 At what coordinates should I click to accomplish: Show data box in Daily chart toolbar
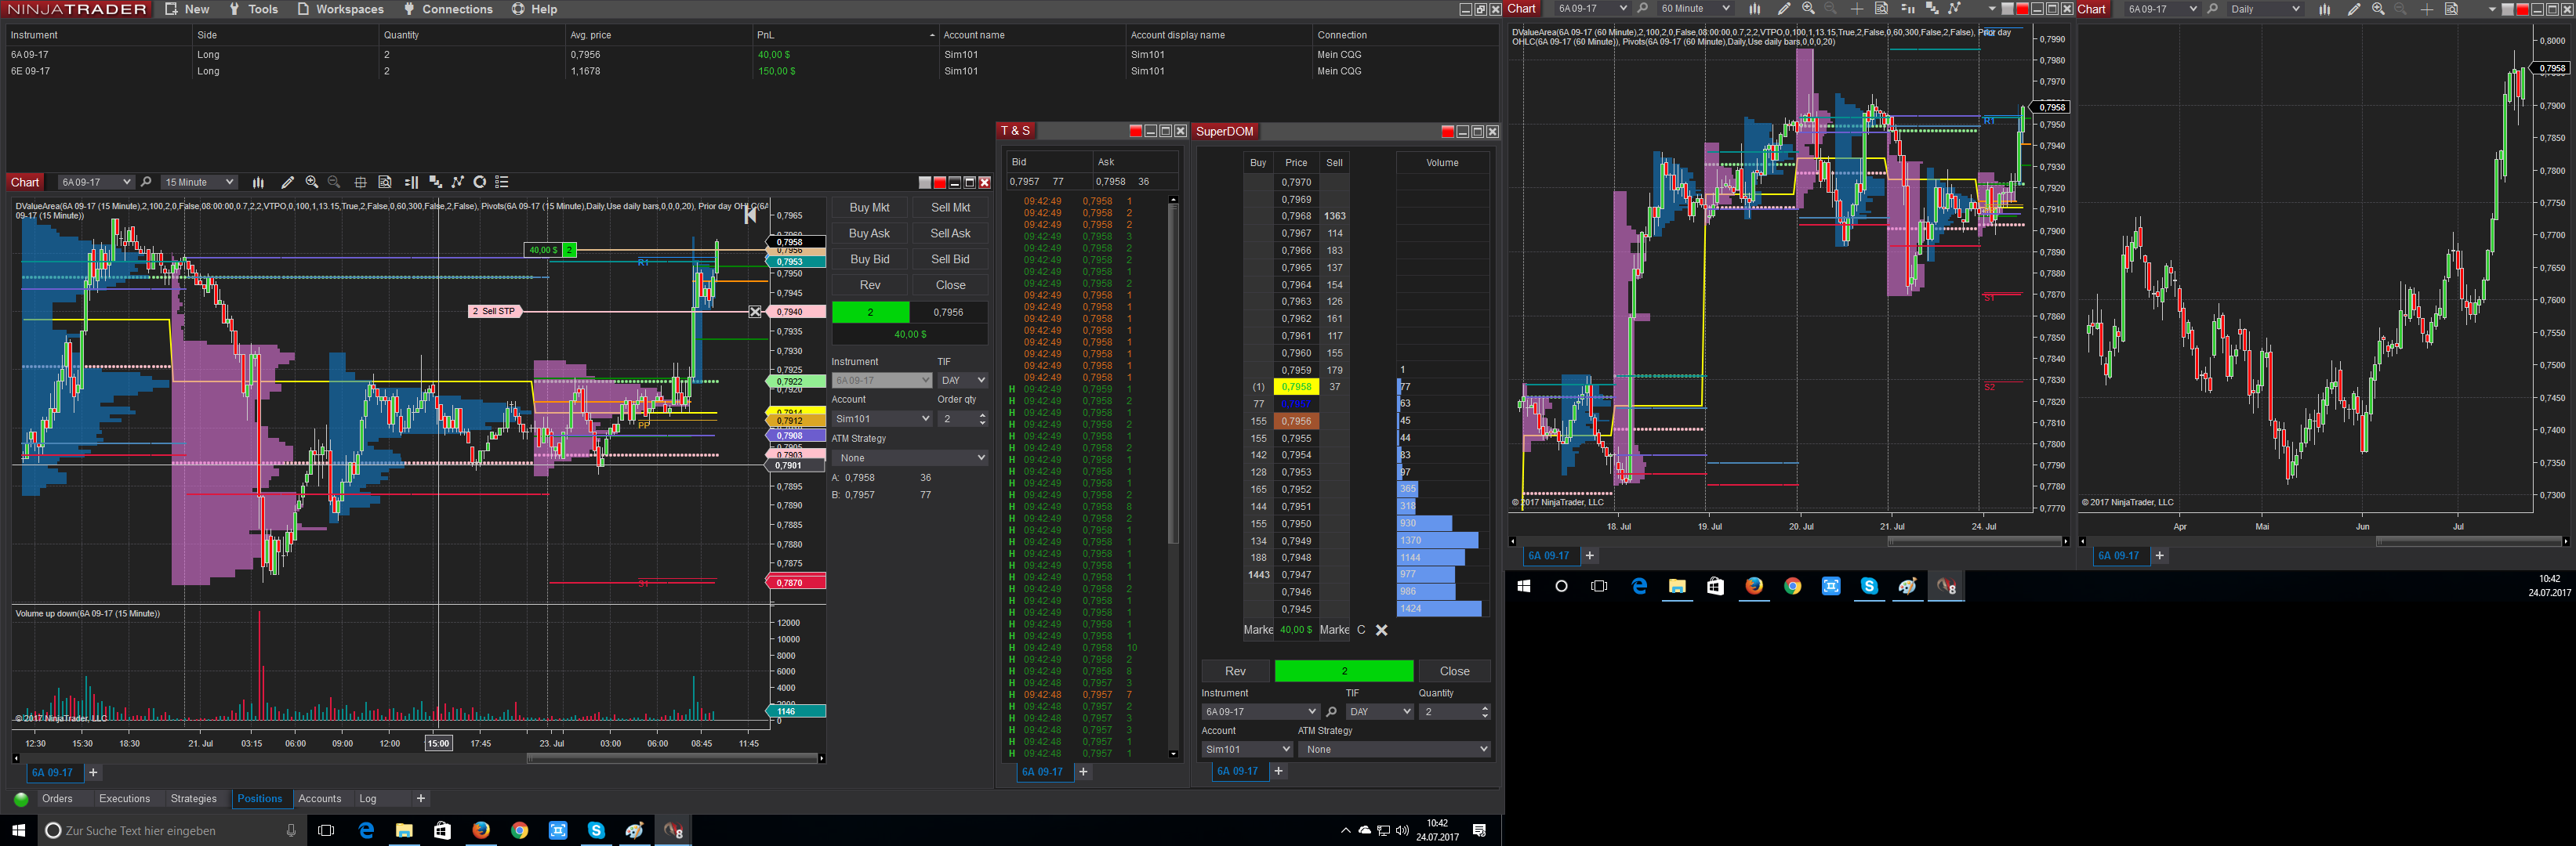click(x=2451, y=9)
